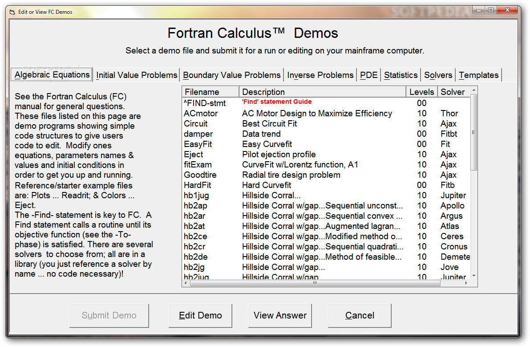Open the Initial Value Problems tab
Viewport: 530px width, 347px height.
(136, 75)
